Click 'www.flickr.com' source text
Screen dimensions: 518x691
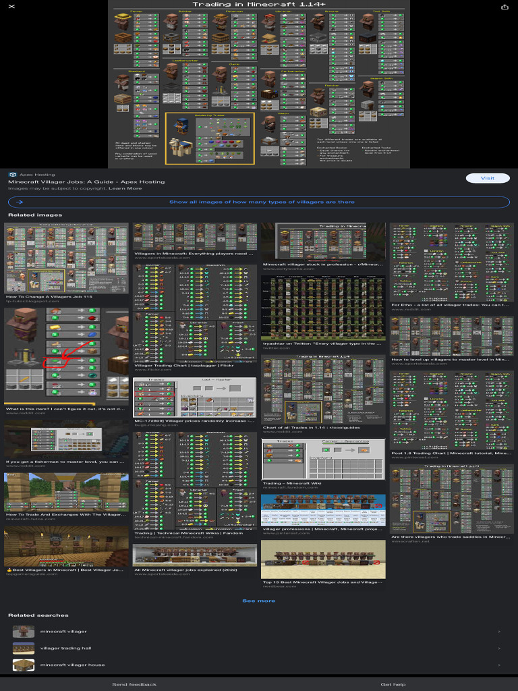[153, 370]
